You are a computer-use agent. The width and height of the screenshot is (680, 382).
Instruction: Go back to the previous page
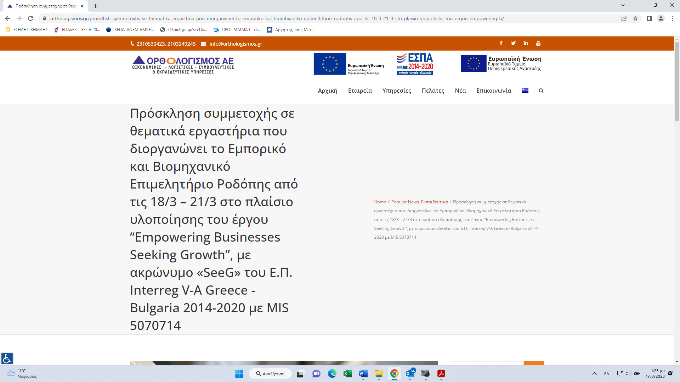8,18
